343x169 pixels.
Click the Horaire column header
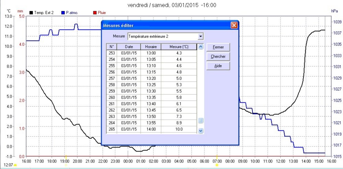click(x=151, y=46)
